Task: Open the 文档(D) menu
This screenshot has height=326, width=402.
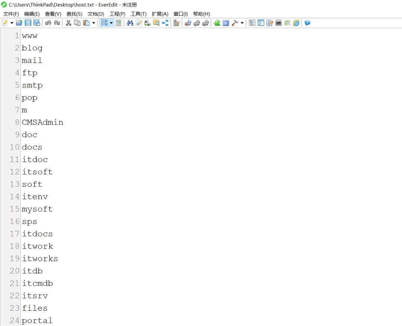Action: click(96, 14)
